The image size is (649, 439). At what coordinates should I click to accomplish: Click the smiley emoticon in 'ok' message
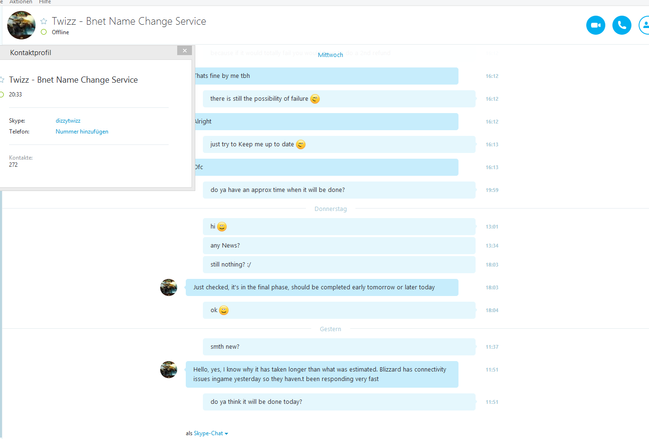pyautogui.click(x=224, y=310)
